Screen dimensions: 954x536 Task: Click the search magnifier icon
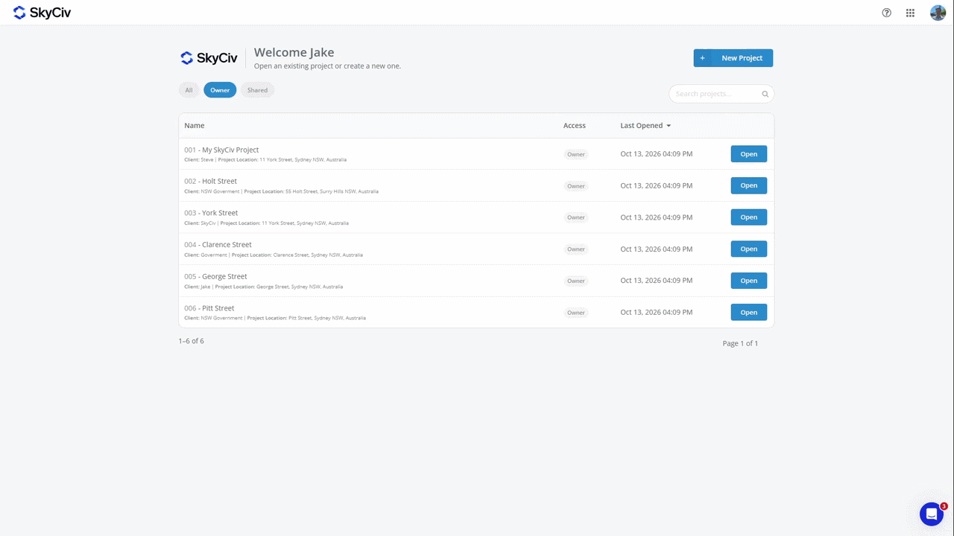point(765,94)
